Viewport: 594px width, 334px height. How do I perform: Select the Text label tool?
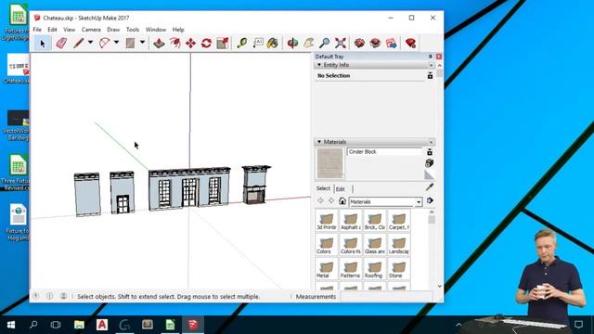point(258,44)
